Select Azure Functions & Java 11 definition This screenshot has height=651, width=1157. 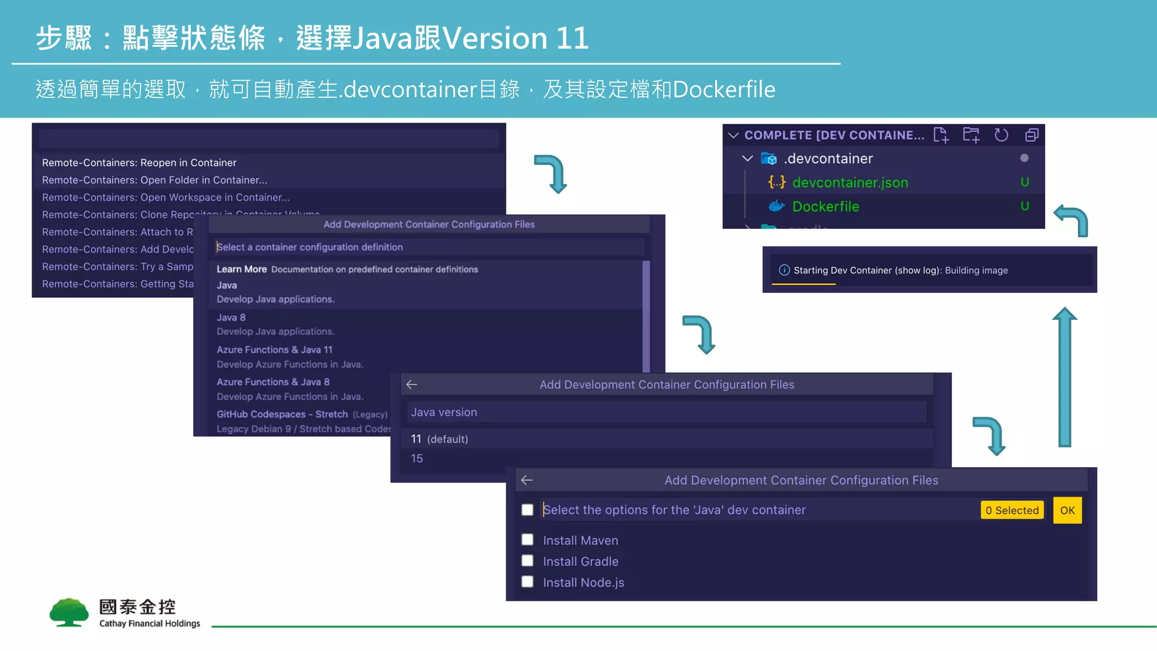pyautogui.click(x=275, y=350)
